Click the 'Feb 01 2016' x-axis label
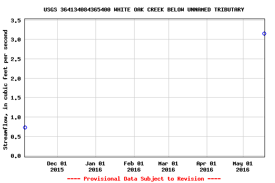 tap(134, 166)
